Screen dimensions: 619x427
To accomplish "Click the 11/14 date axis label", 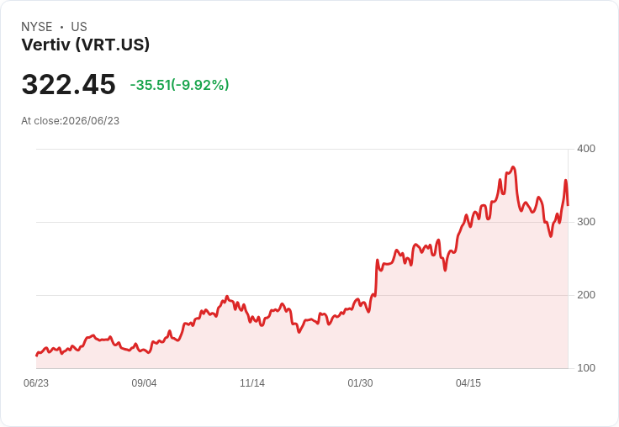I will 252,383.
